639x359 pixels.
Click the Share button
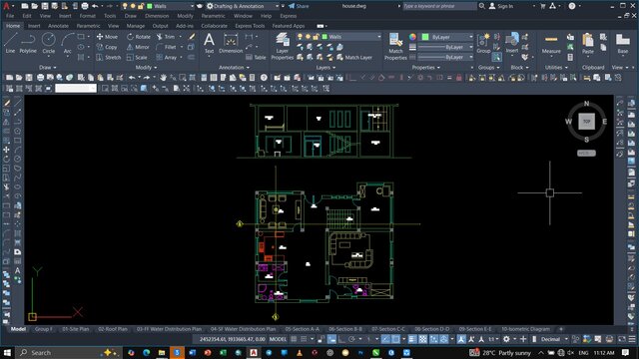click(299, 6)
